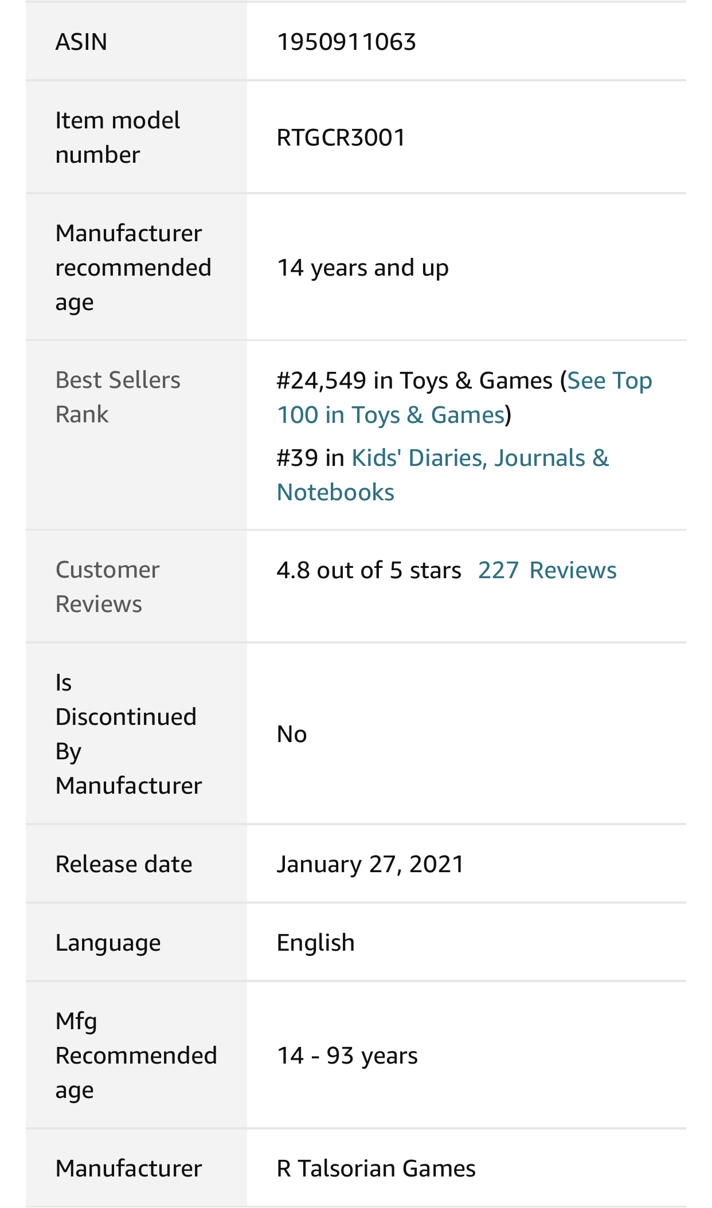Click the January 27, 2021 release date
The width and height of the screenshot is (712, 1208).
pyautogui.click(x=370, y=864)
